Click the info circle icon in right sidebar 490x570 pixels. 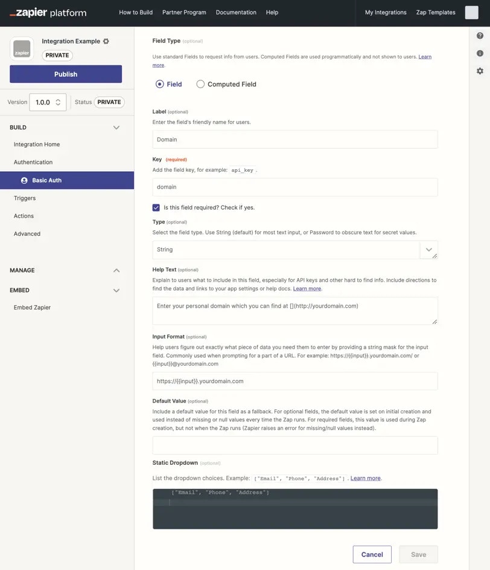(480, 53)
